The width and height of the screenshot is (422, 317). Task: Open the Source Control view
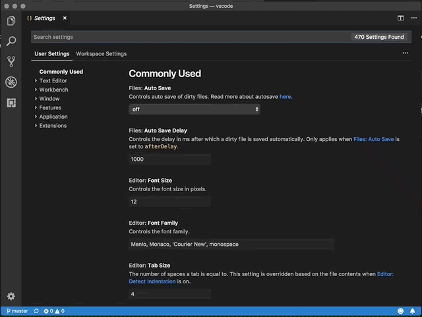click(x=11, y=62)
